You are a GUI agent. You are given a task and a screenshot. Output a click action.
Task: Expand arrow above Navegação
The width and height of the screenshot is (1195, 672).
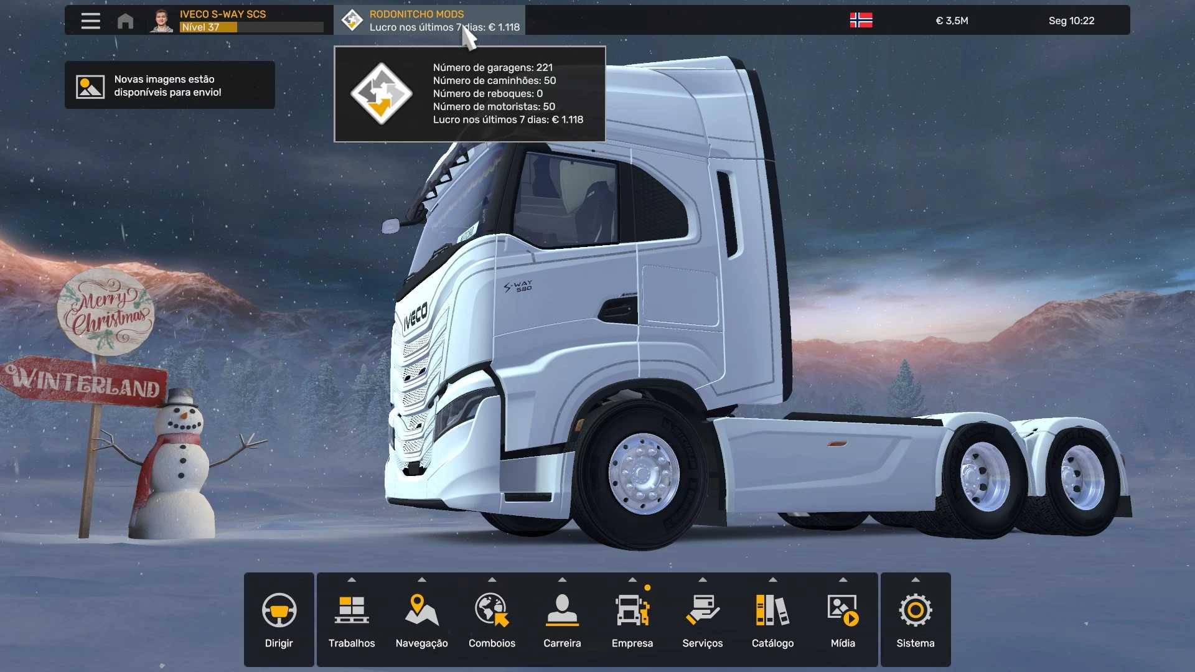coord(422,580)
